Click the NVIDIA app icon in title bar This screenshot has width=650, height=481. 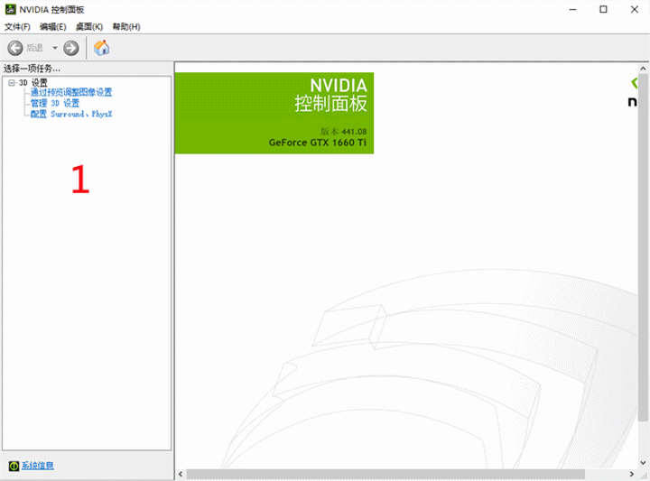[10, 9]
